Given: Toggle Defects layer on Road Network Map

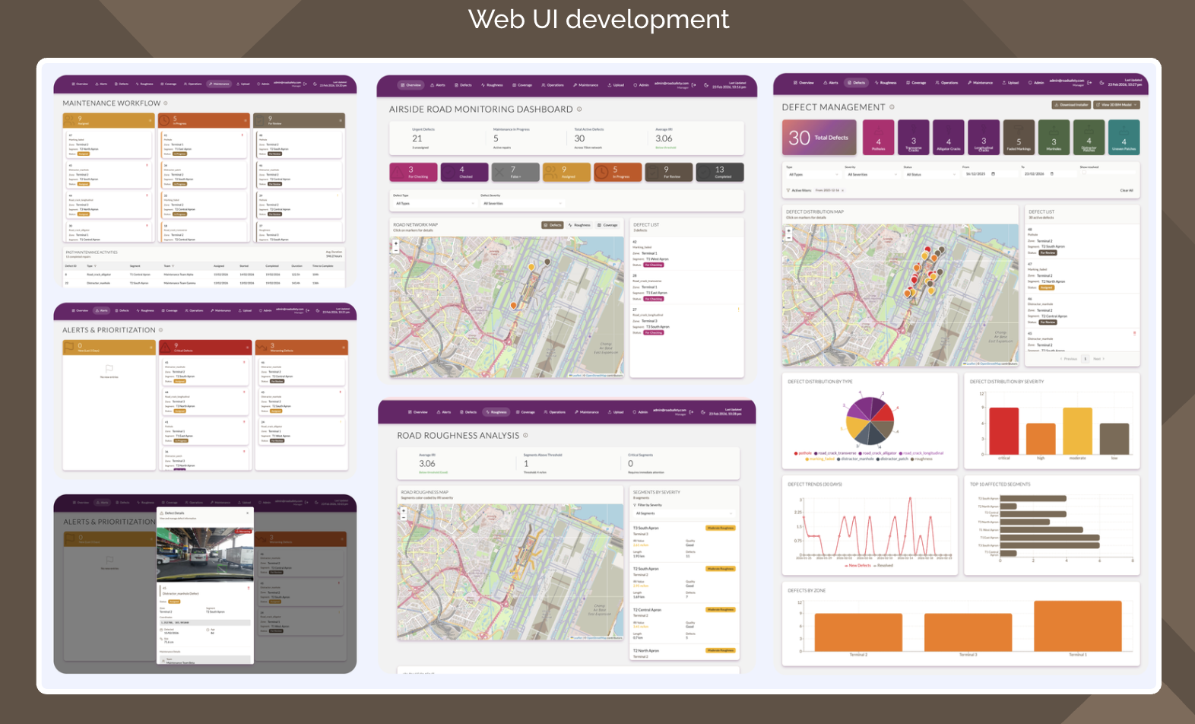Looking at the screenshot, I should (553, 225).
